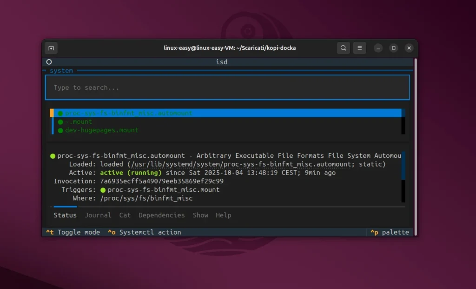This screenshot has width=476, height=289.
Task: Switch to the Journal tab
Action: [98, 215]
